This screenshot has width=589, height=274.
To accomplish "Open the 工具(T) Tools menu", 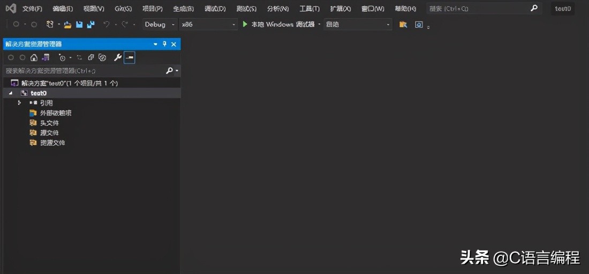I will [x=309, y=9].
